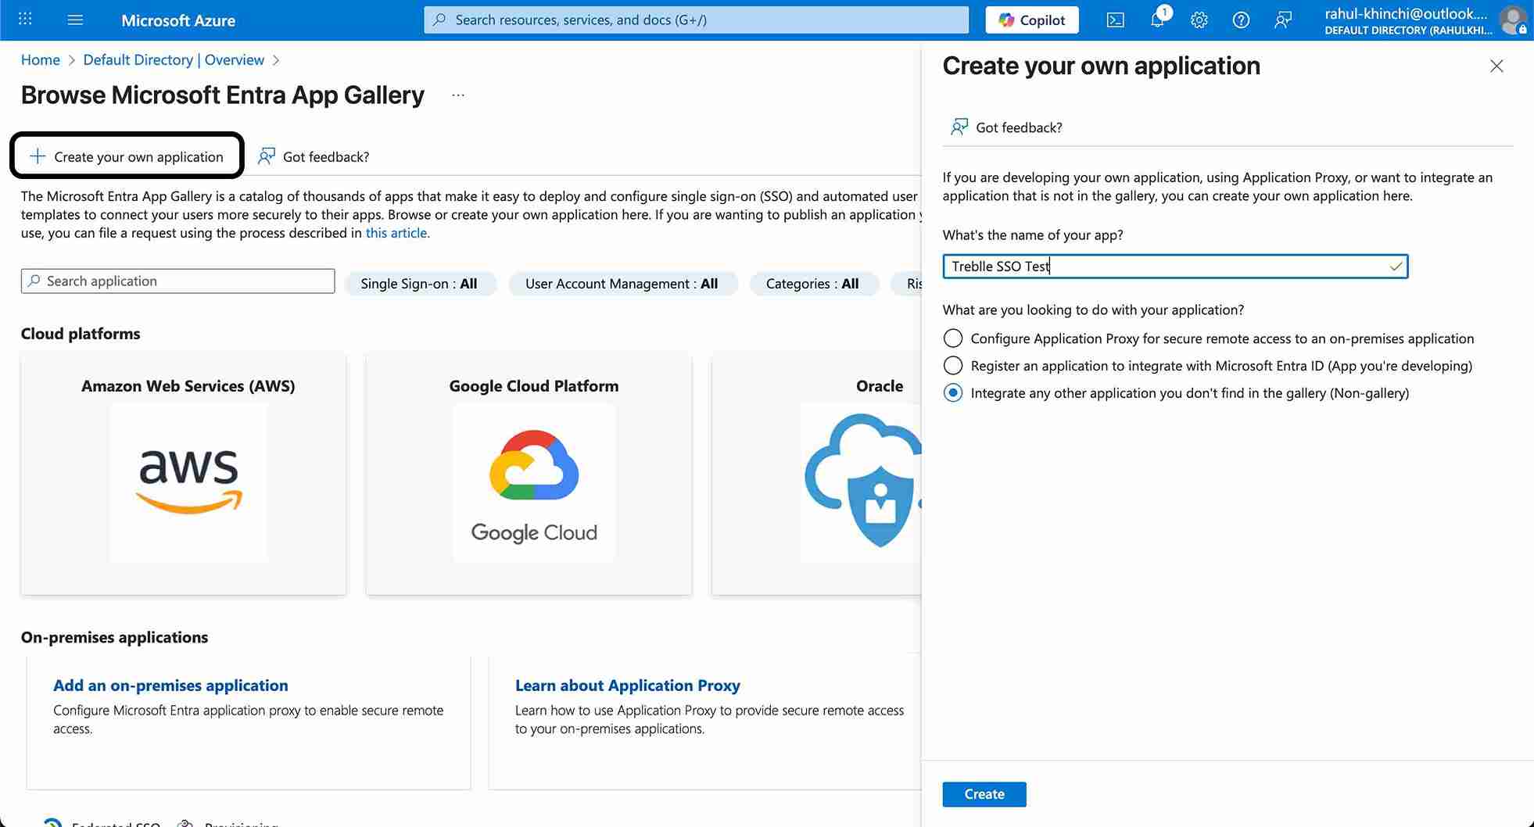The width and height of the screenshot is (1534, 827).
Task: Open the Help question-mark menu
Action: (x=1241, y=20)
